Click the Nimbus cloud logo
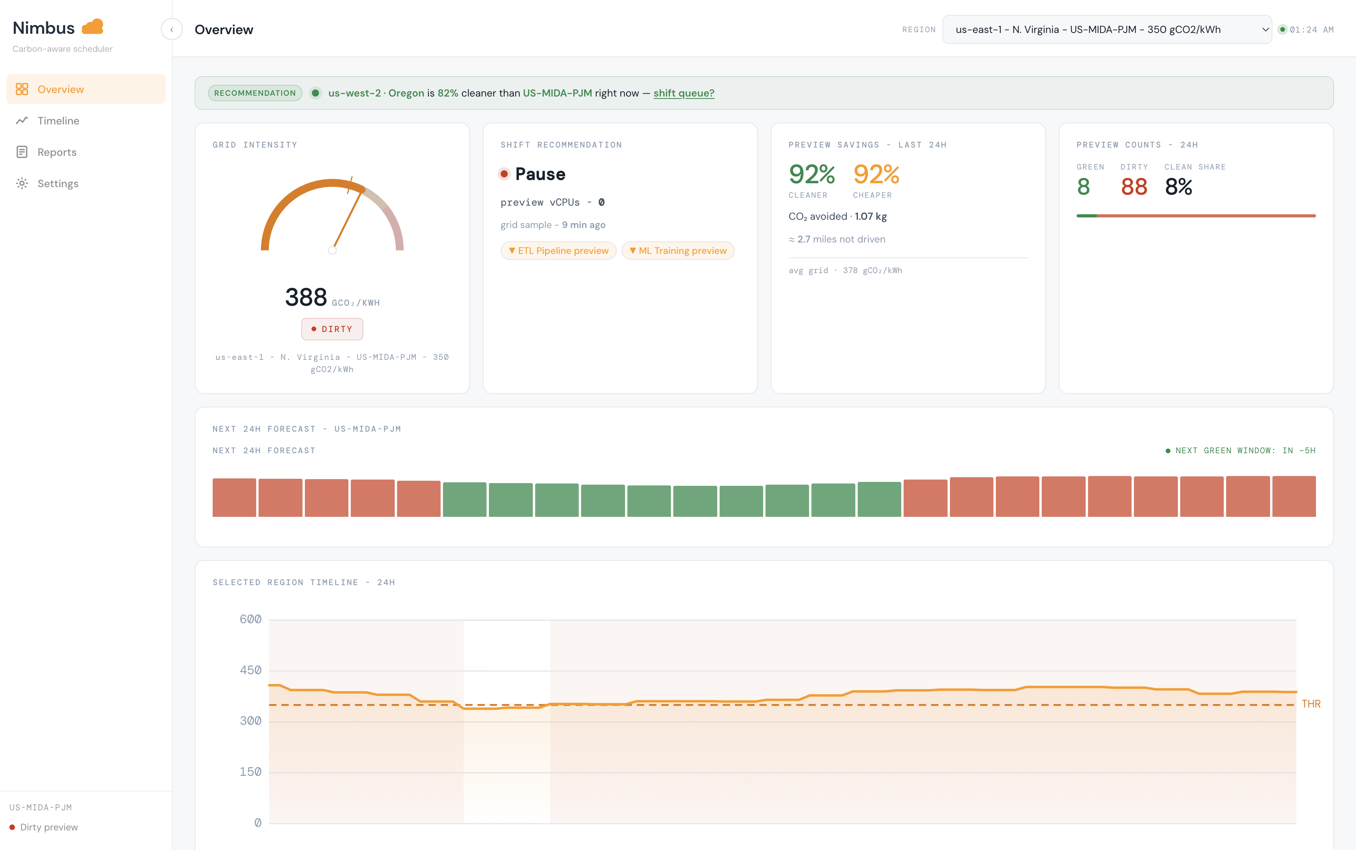Screen dimensions: 1356x850 [93, 26]
